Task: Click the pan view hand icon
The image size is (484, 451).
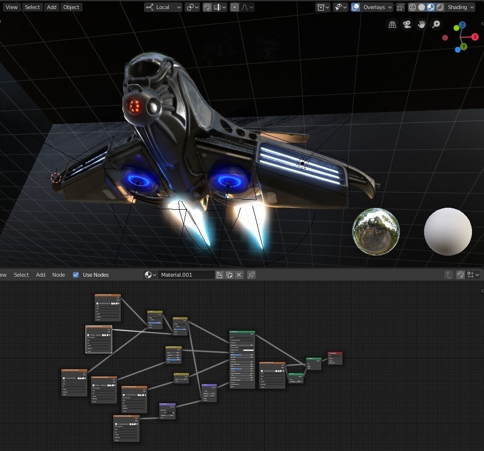Action: tap(421, 24)
